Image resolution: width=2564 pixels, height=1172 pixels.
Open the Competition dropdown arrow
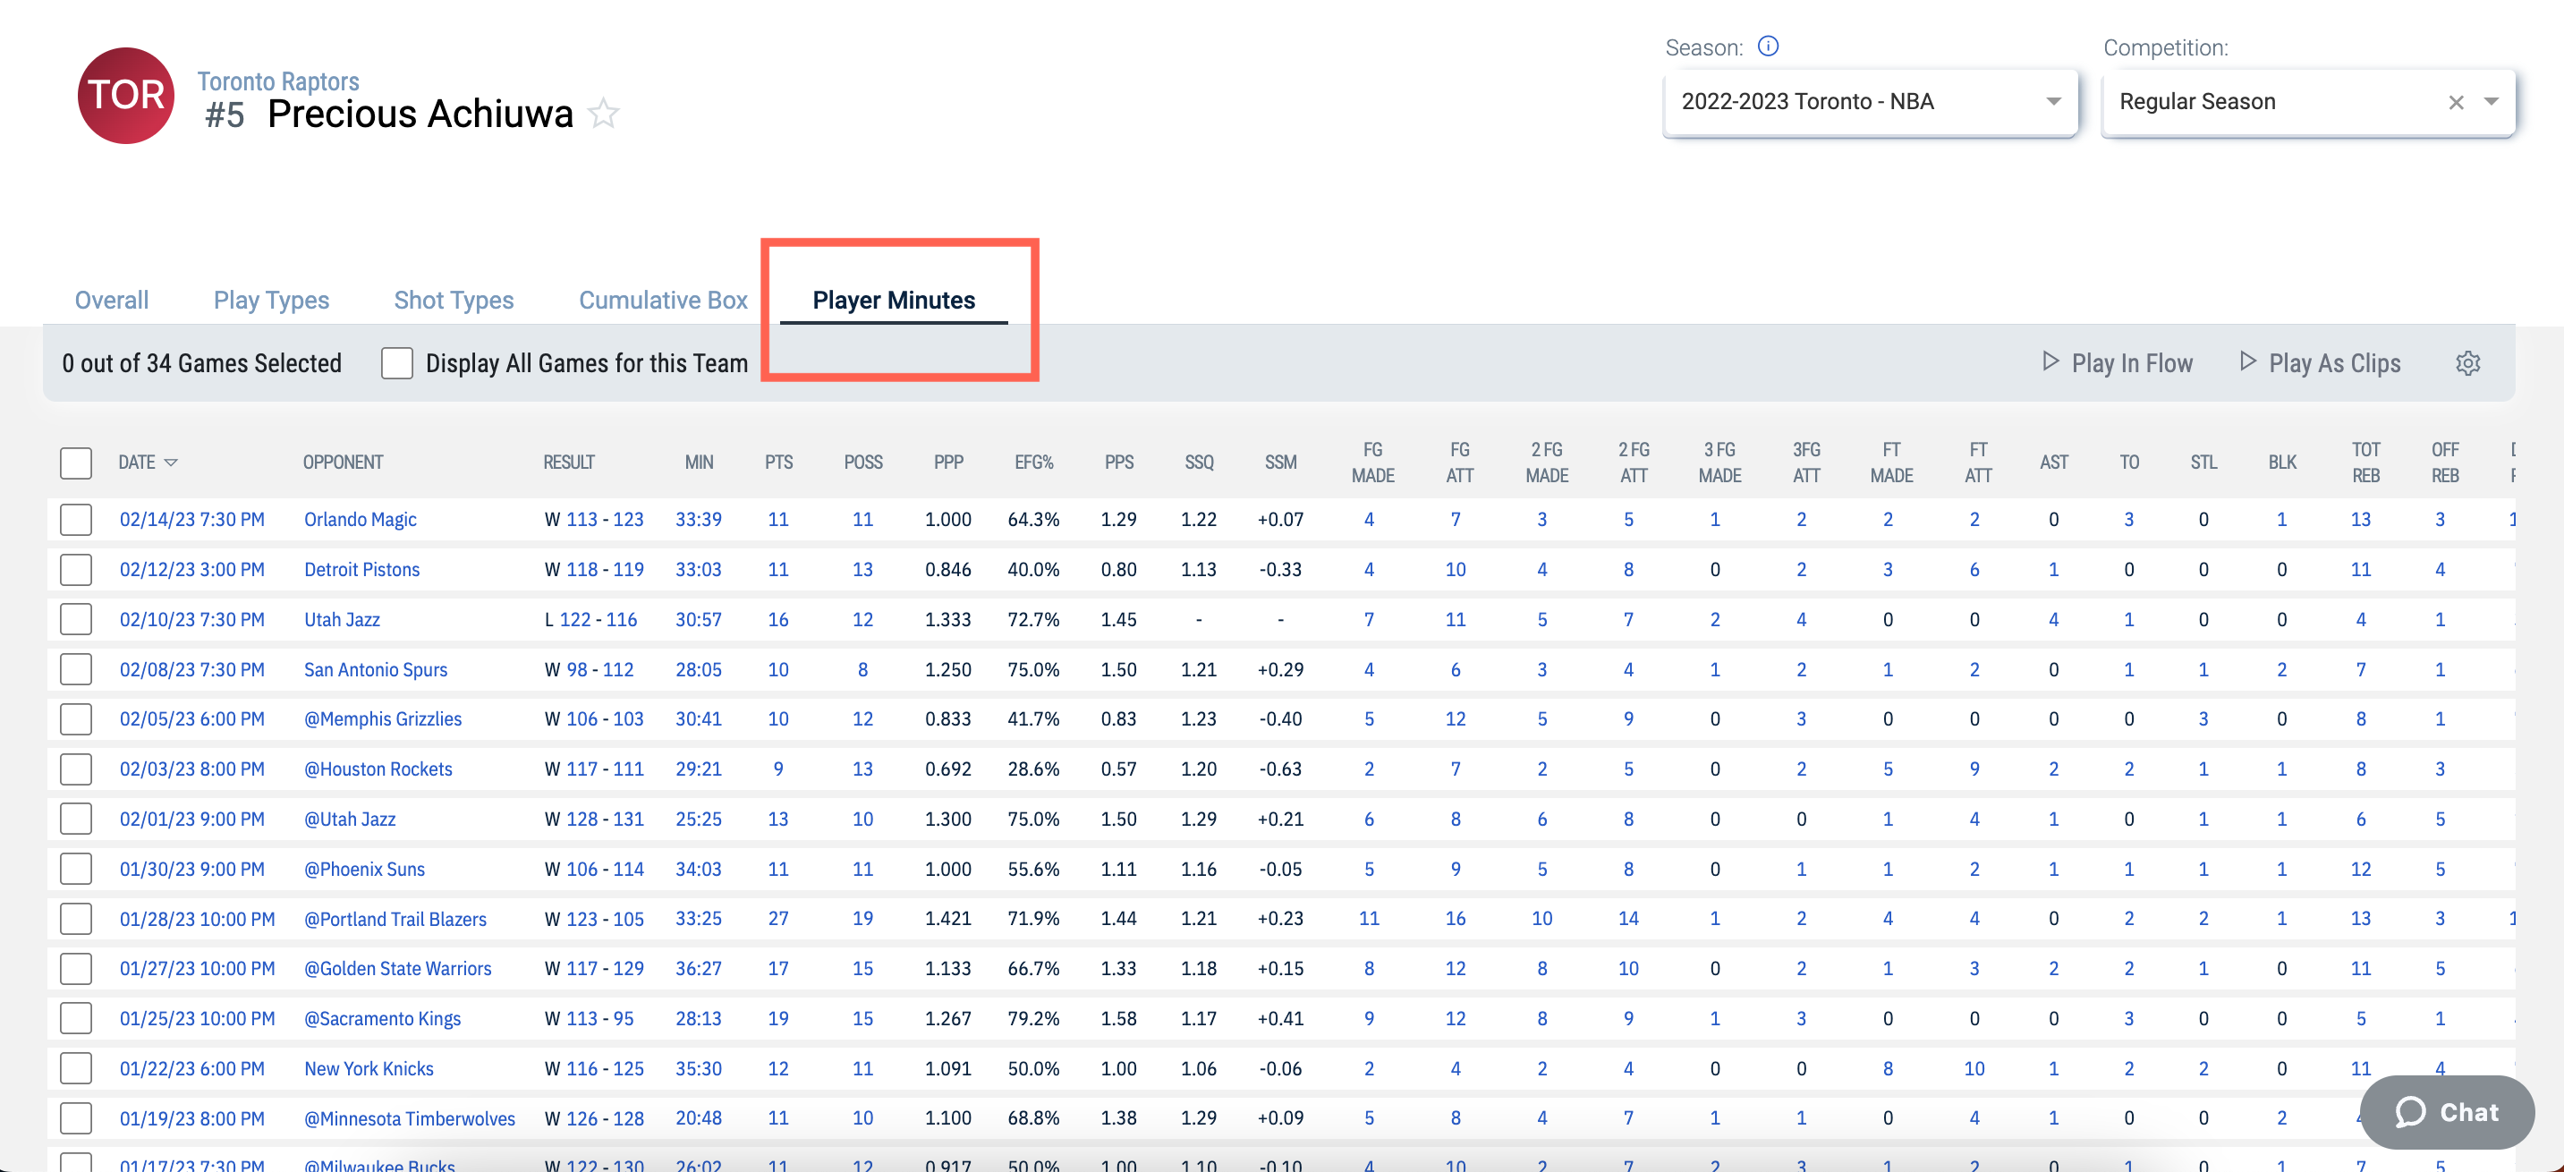(x=2492, y=102)
